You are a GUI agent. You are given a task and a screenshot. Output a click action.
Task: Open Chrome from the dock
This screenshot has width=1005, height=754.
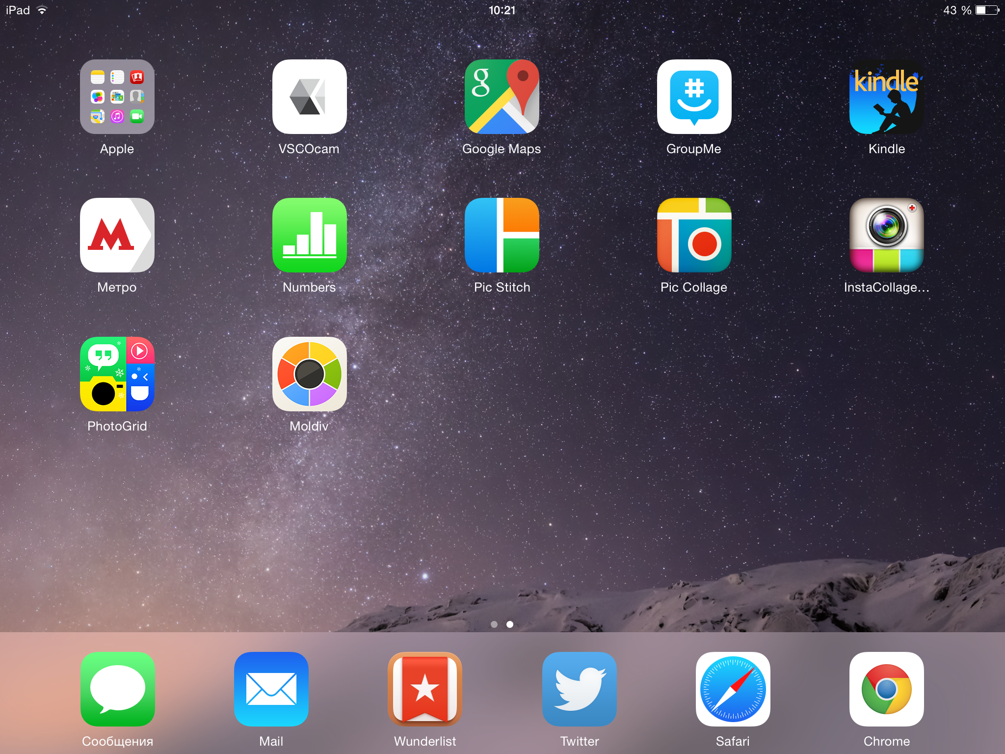click(887, 689)
